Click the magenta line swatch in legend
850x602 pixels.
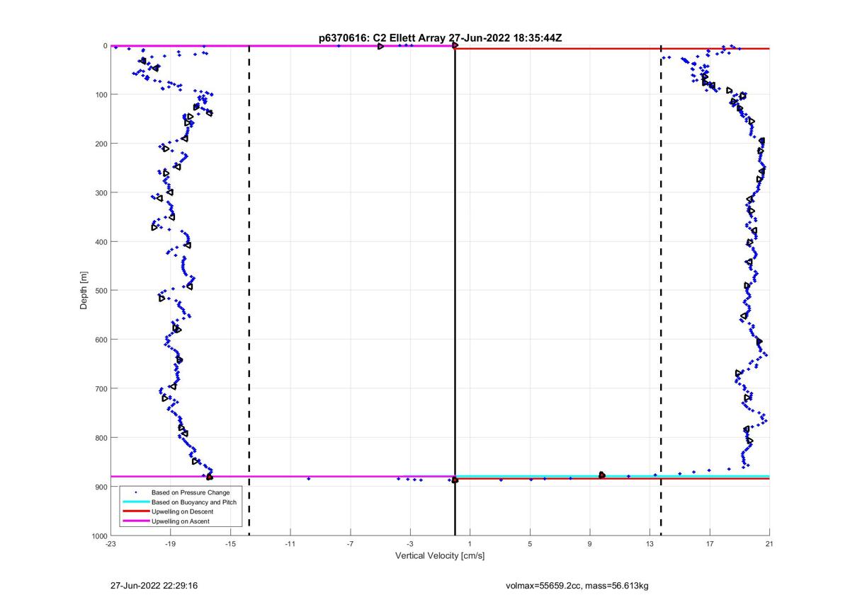pyautogui.click(x=135, y=521)
